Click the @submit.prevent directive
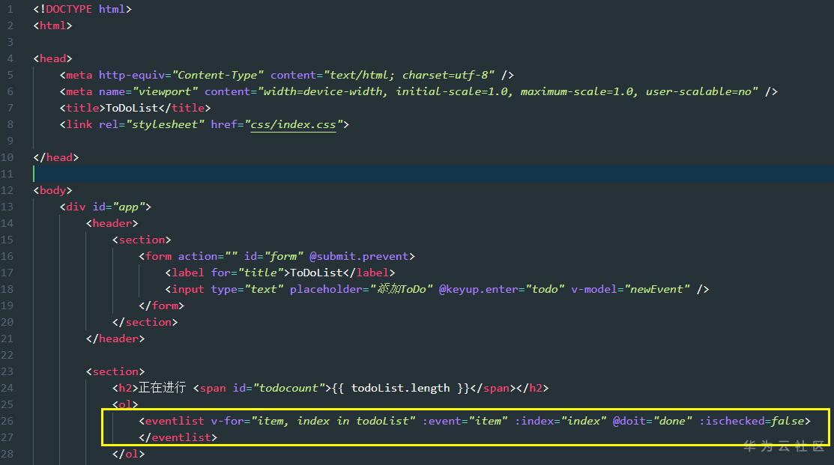Viewport: 834px width, 465px height. (359, 256)
